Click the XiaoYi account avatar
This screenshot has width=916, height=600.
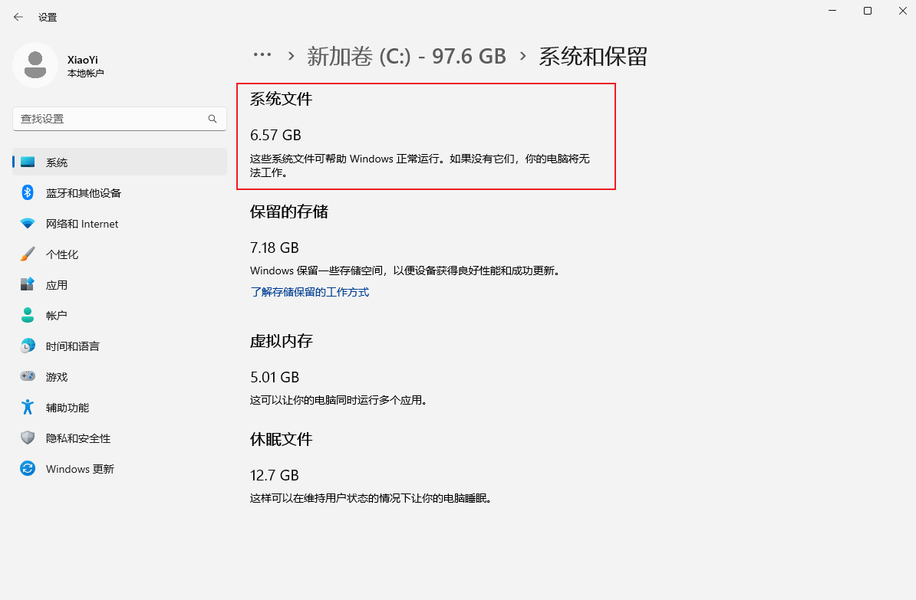[x=35, y=65]
